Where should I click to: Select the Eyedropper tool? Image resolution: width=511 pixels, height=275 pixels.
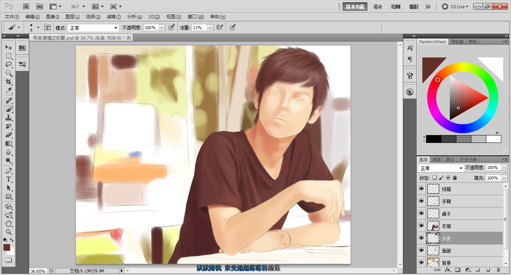(9, 91)
